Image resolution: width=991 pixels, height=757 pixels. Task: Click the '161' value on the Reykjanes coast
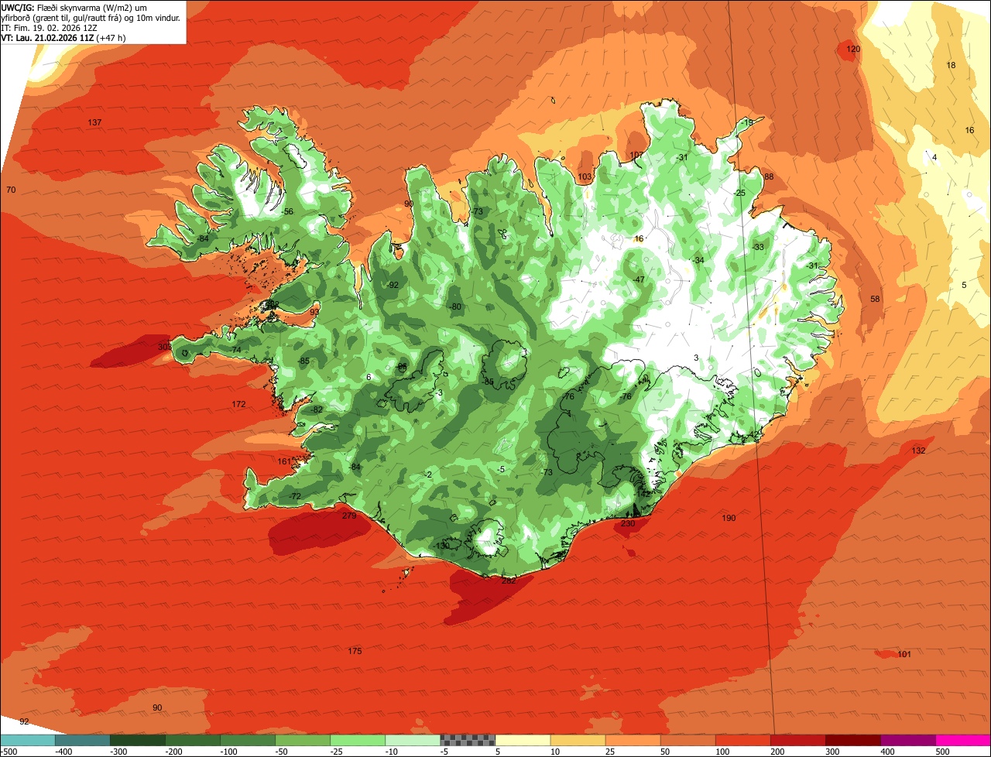284,461
